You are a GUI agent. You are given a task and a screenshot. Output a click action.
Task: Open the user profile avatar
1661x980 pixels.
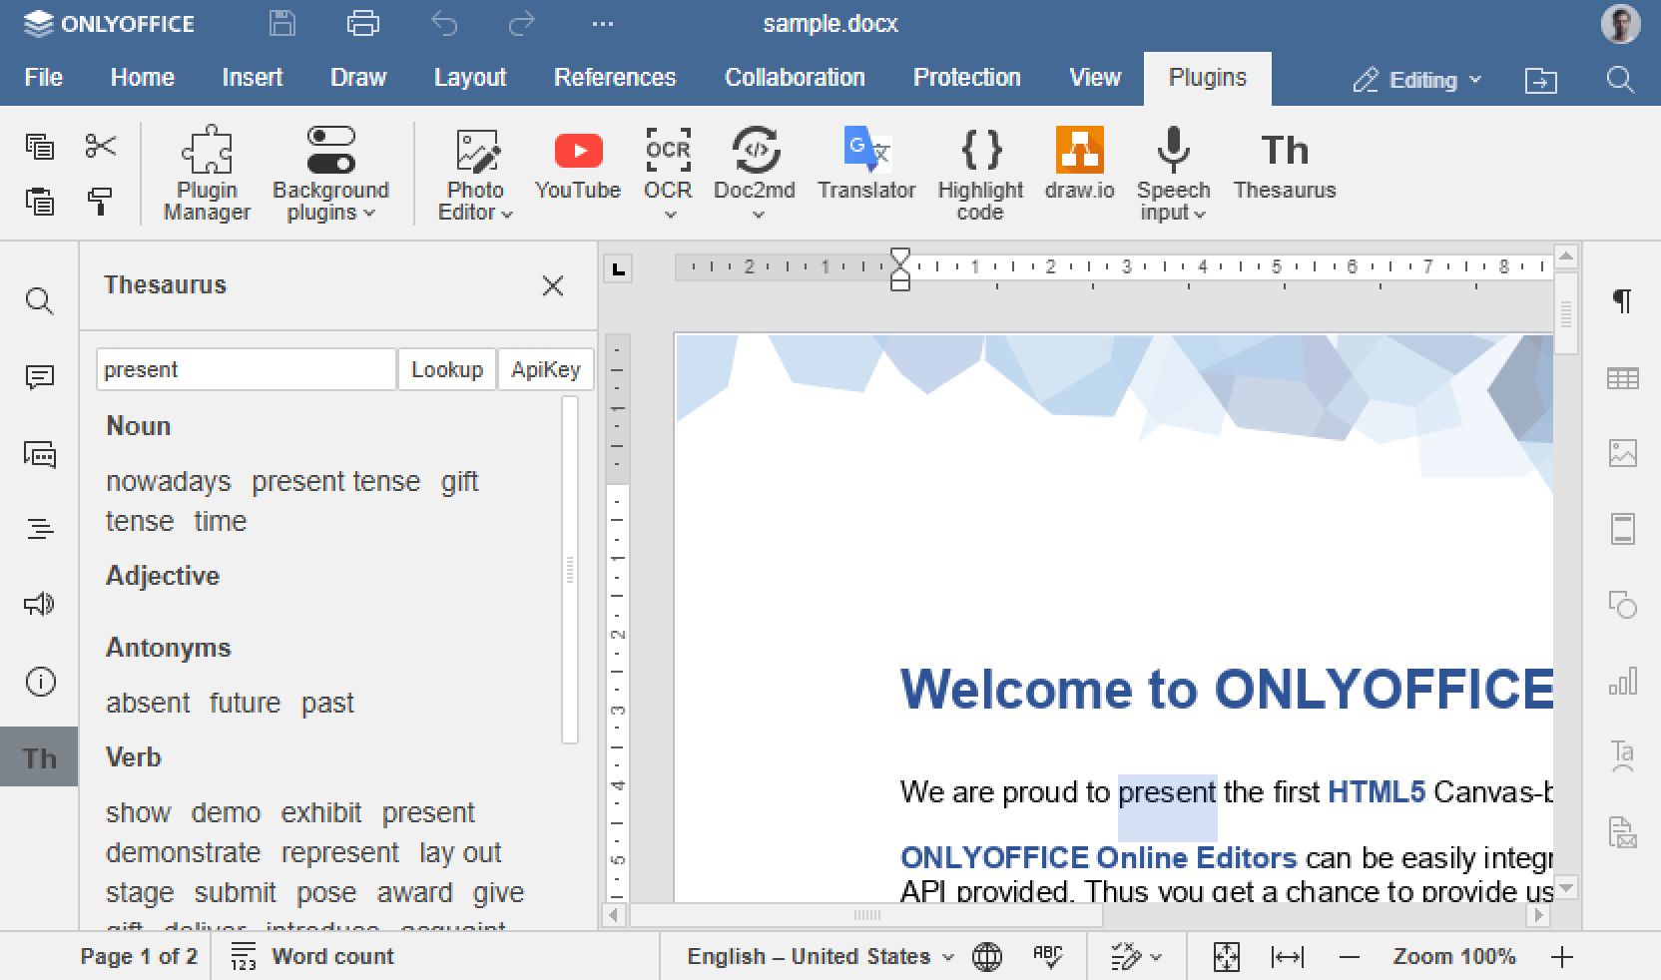tap(1620, 24)
